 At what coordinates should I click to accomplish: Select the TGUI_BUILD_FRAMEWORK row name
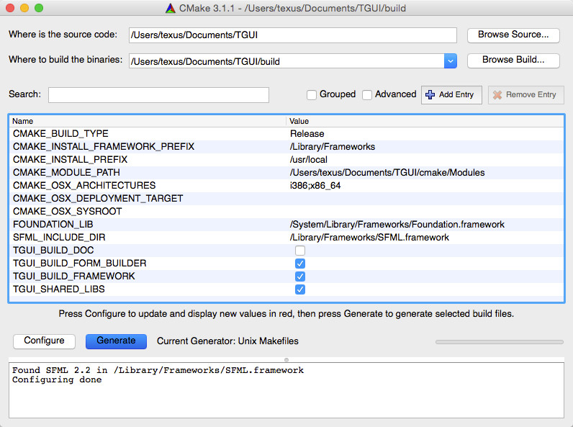tap(74, 277)
